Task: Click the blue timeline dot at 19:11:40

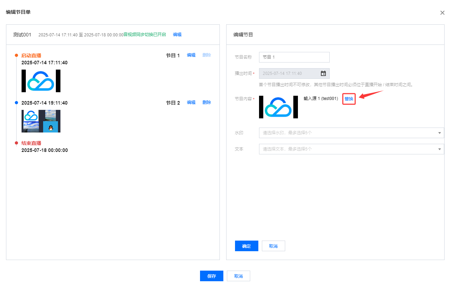Action: tap(16, 102)
